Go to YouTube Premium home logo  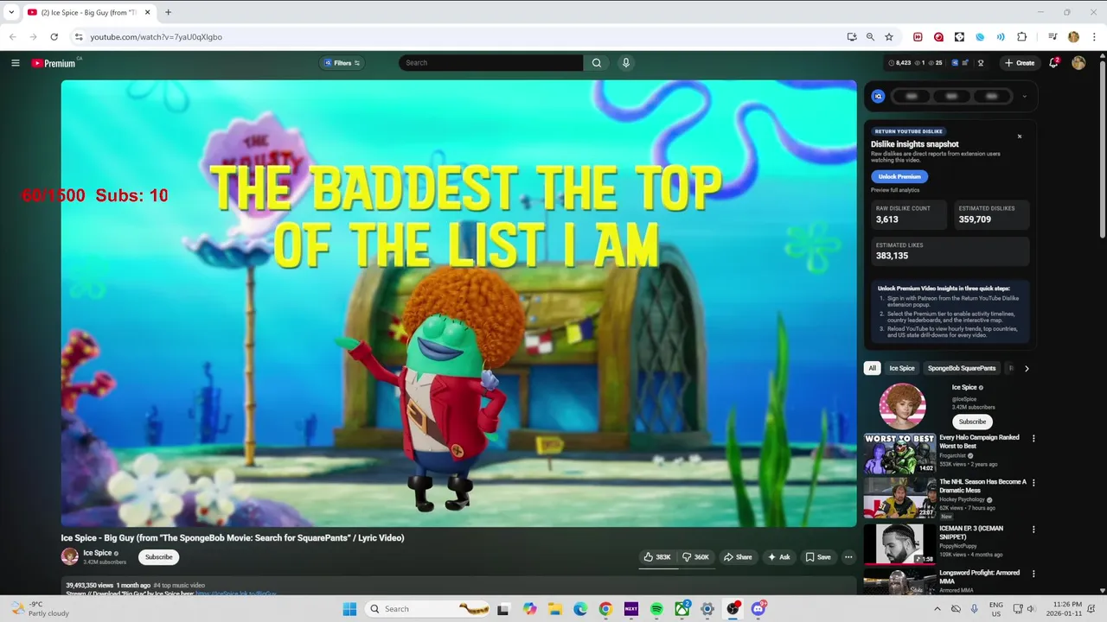pos(54,63)
